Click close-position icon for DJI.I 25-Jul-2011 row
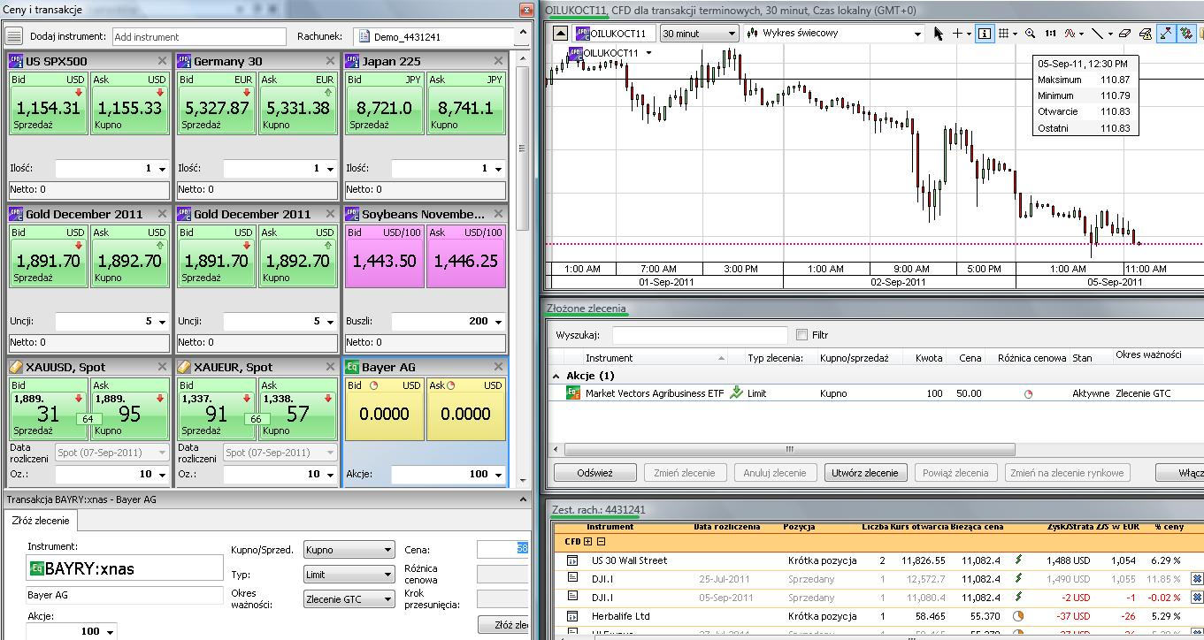The image size is (1204, 640). [x=1198, y=579]
